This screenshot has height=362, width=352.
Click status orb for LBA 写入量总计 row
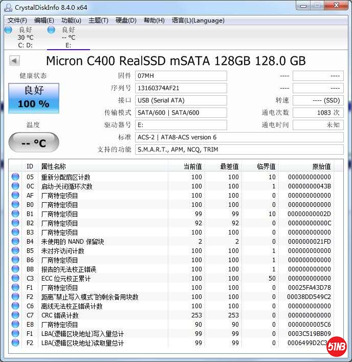pos(15,333)
